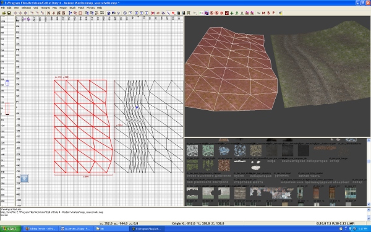Open the Physics menu
Screen dimensions: 371x232
coord(91,8)
